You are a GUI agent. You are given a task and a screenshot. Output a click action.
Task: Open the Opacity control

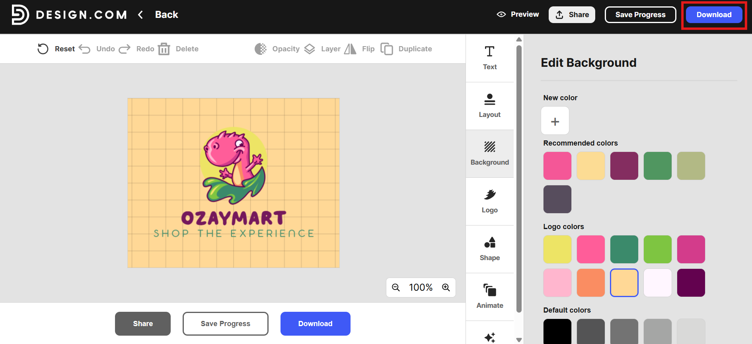coord(277,49)
